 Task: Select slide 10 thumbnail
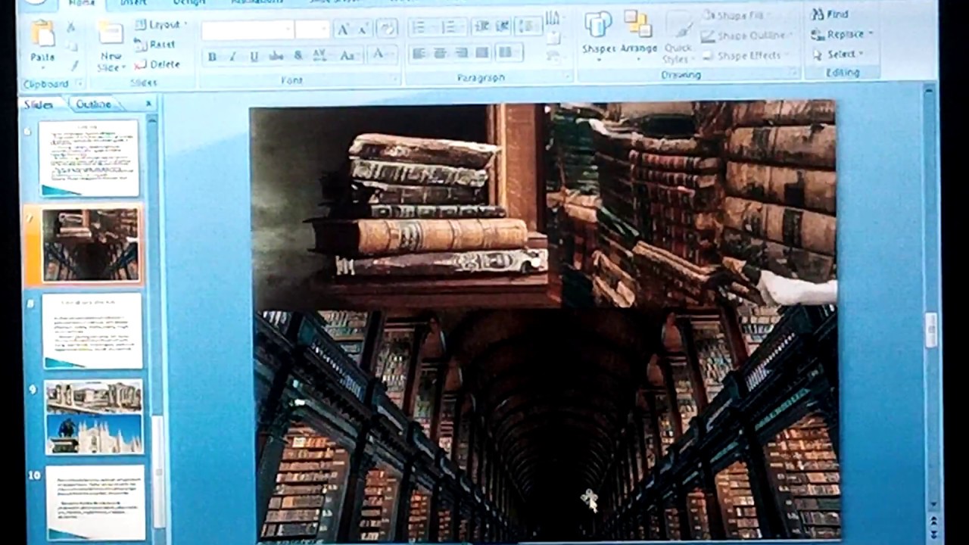[95, 502]
